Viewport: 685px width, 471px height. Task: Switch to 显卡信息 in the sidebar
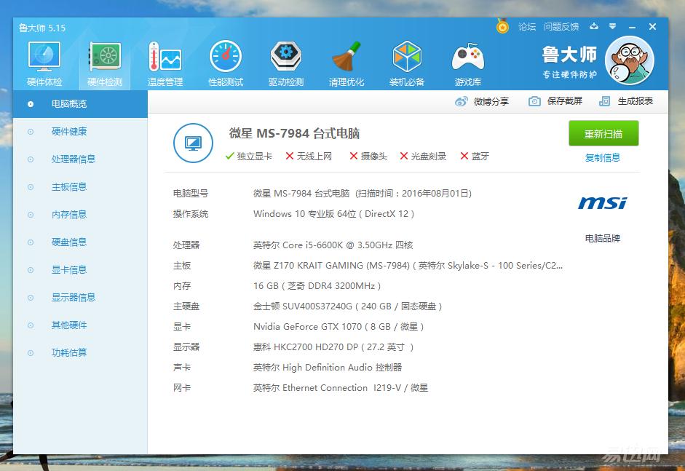point(68,270)
